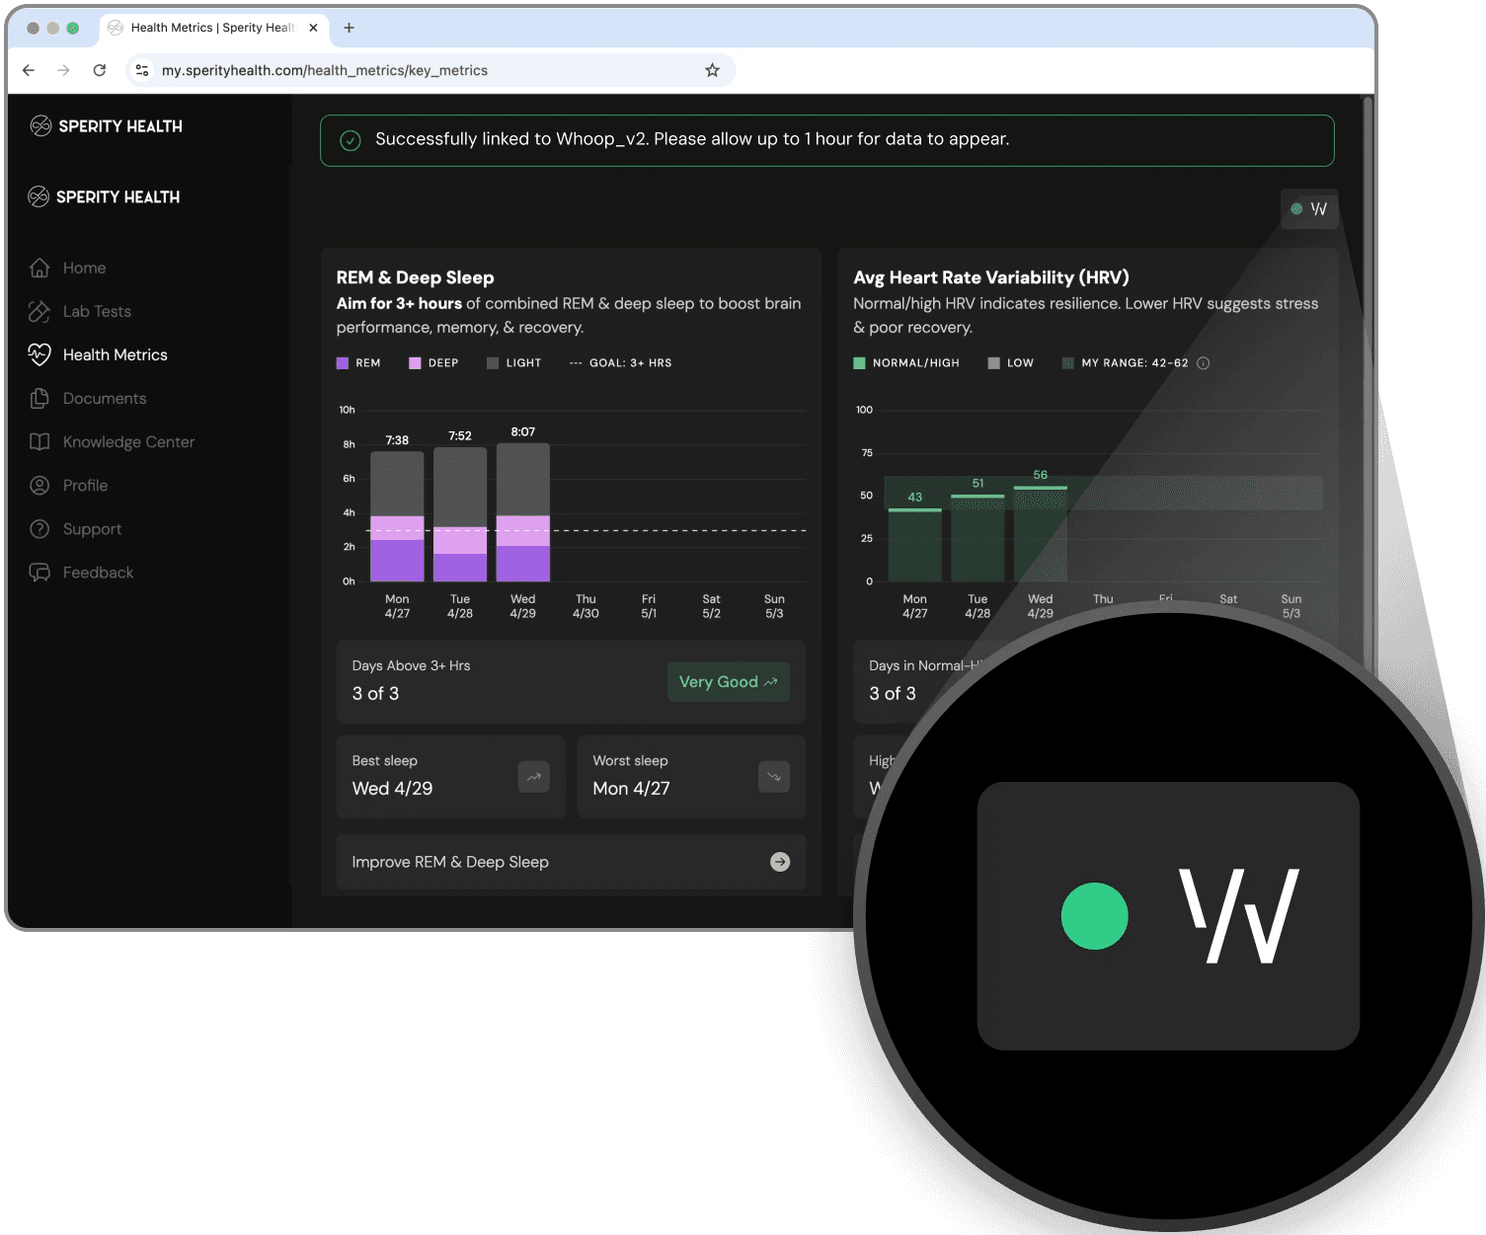Click the Tuesday HRV bar valued 51

978,538
